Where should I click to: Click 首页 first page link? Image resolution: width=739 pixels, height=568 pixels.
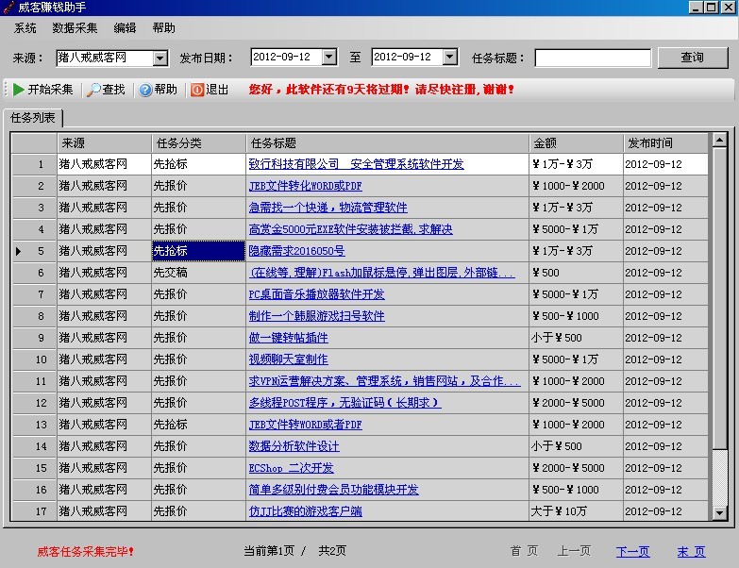524,551
